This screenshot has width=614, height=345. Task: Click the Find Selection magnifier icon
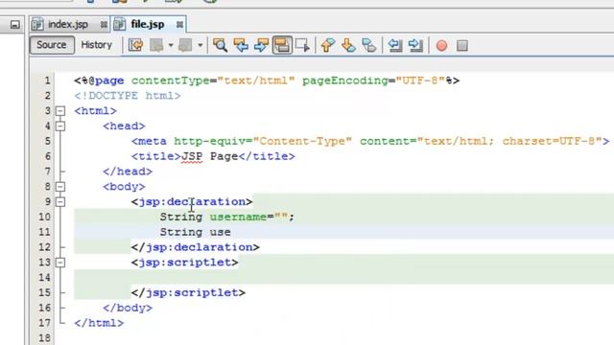[x=220, y=45]
